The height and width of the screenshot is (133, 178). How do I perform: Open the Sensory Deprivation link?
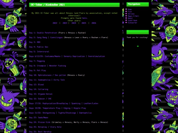coord(74,56)
